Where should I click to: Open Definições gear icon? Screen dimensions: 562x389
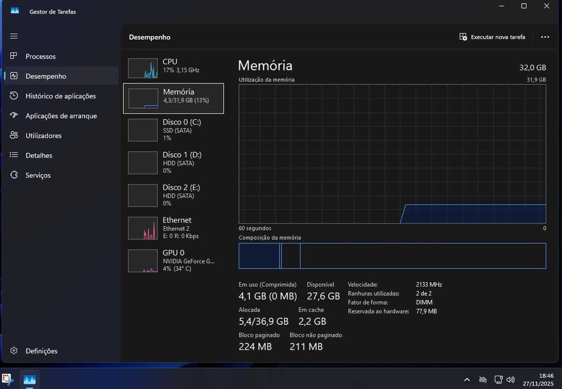click(x=14, y=351)
